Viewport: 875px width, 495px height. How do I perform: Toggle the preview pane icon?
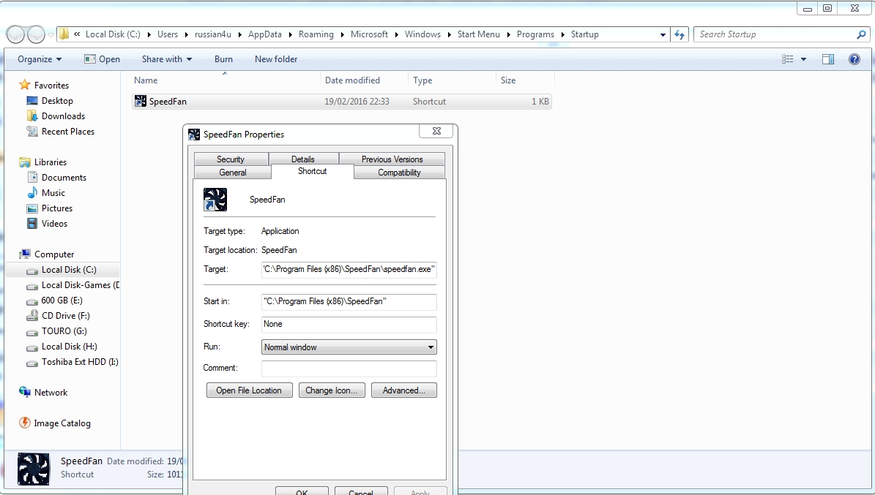pyautogui.click(x=828, y=59)
